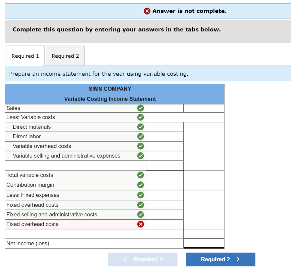Switch to the Required 2 tab

[x=65, y=56]
